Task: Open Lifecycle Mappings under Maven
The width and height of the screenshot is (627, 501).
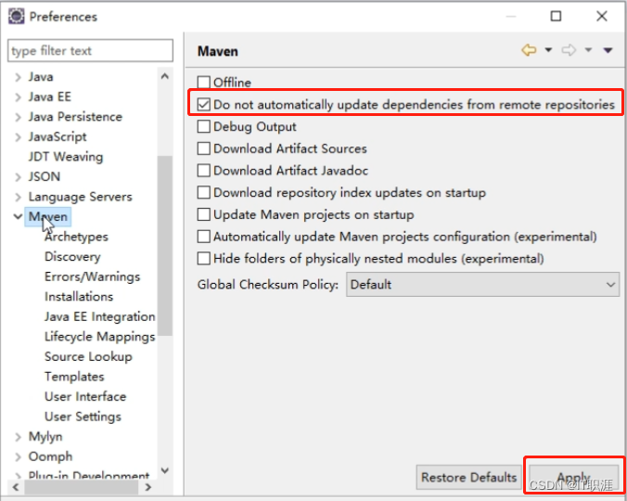Action: click(100, 337)
